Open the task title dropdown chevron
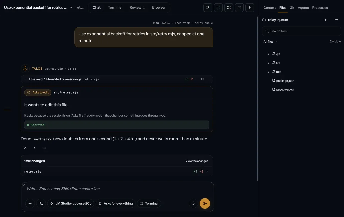This screenshot has height=217, width=344. tap(71, 8)
